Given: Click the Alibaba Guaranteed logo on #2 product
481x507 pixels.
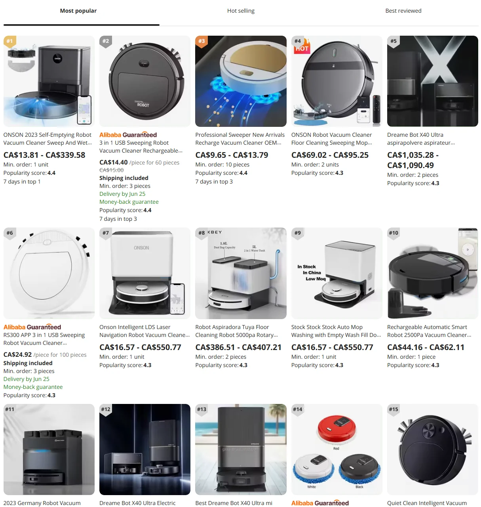Looking at the screenshot, I should click(x=128, y=135).
